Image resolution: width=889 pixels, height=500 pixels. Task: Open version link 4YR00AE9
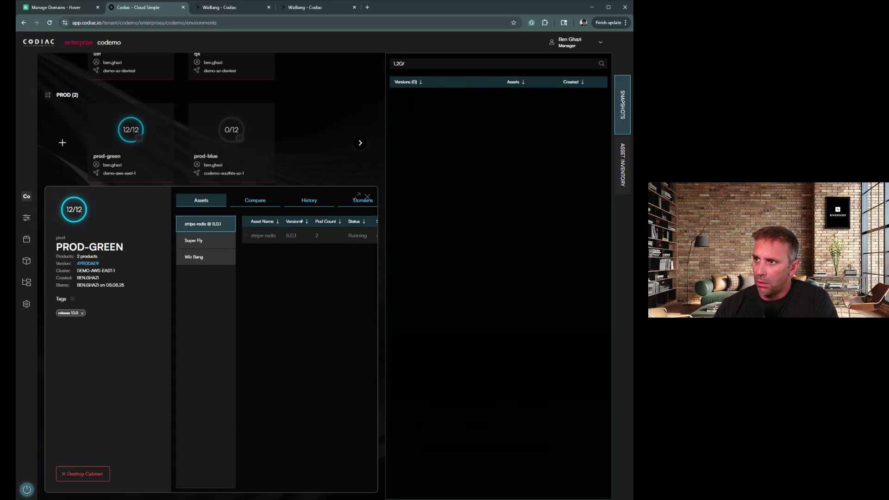pyautogui.click(x=88, y=263)
